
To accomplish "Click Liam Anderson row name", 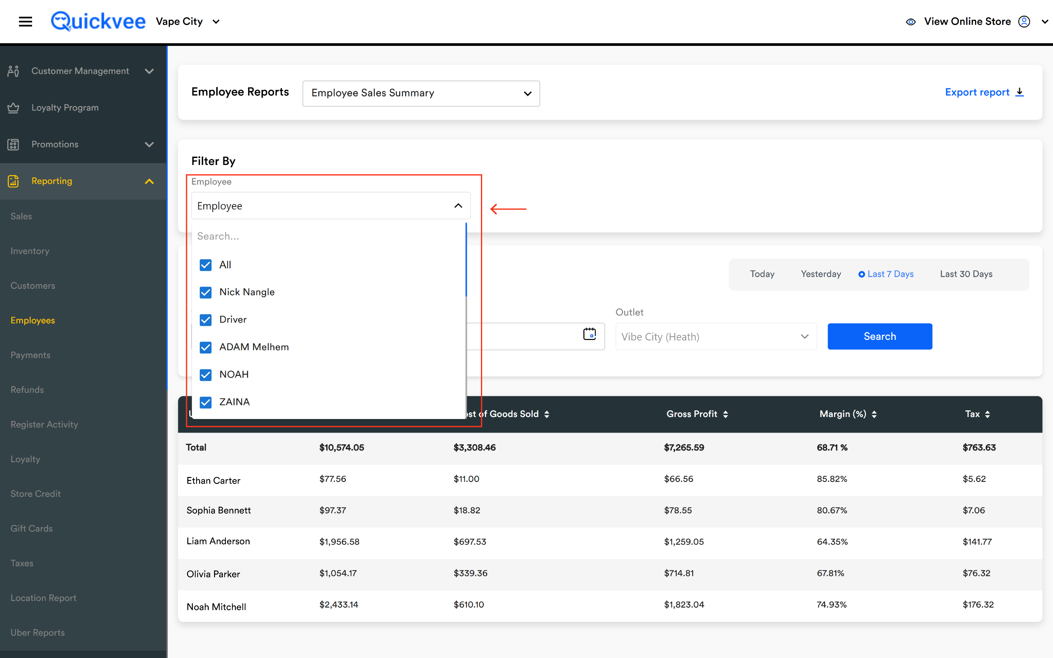I will coord(218,541).
